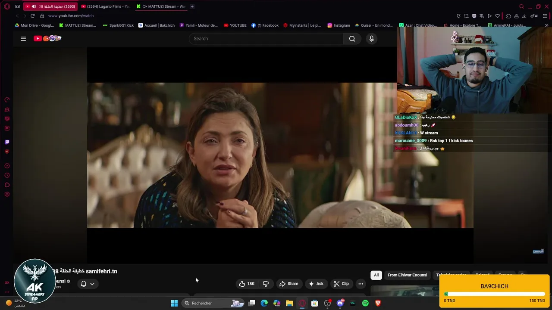Open a new browser tab
552x310 pixels.
pyautogui.click(x=192, y=6)
